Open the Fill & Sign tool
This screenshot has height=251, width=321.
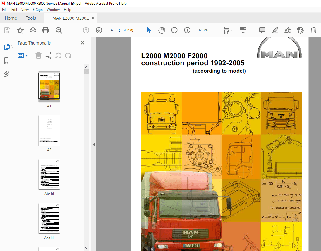point(288,30)
